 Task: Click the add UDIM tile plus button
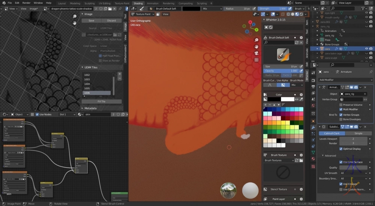tap(120, 74)
